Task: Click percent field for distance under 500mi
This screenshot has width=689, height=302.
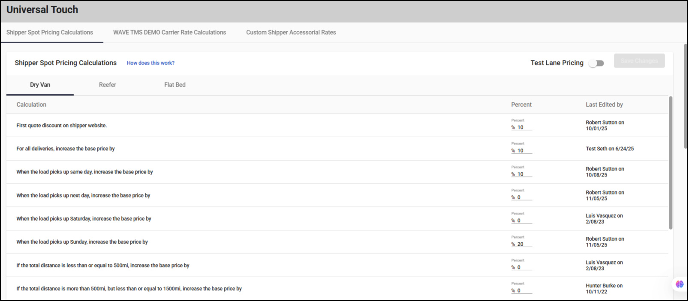Action: coord(524,267)
